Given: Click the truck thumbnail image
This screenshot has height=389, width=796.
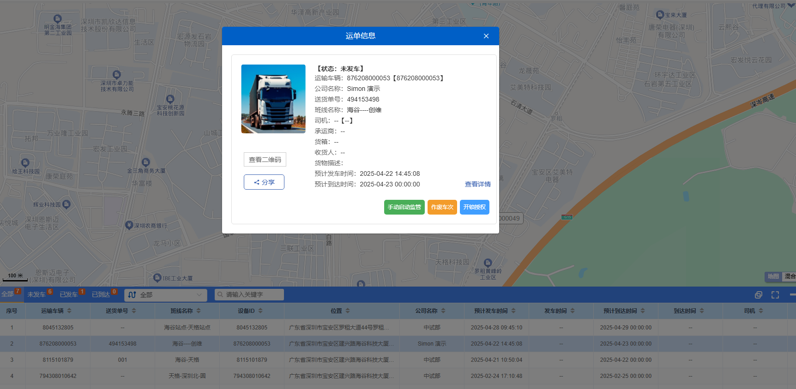Looking at the screenshot, I should pyautogui.click(x=273, y=99).
